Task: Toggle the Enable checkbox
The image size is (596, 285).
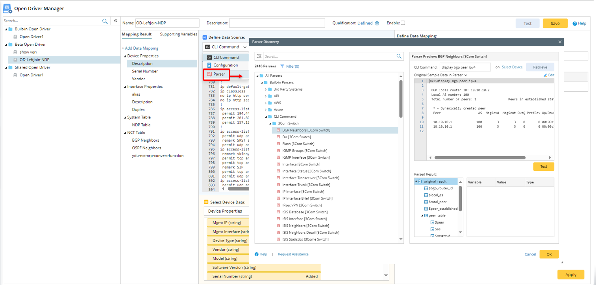Action: [403, 23]
